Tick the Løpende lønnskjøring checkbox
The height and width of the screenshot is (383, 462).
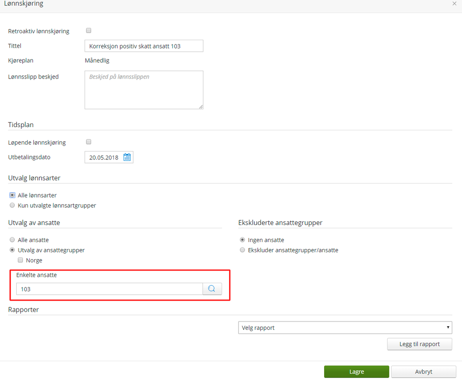coord(88,142)
